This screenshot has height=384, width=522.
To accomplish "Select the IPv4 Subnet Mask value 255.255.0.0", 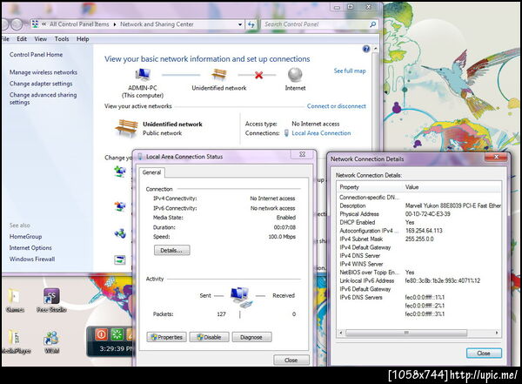I will (419, 239).
